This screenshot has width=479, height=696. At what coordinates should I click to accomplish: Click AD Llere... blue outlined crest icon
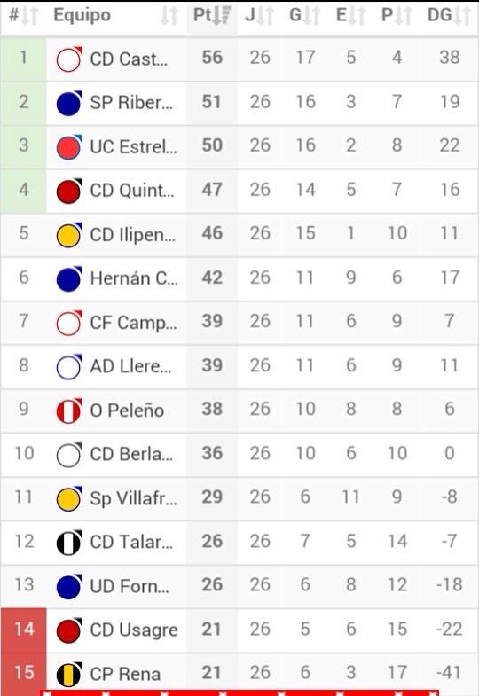69,367
